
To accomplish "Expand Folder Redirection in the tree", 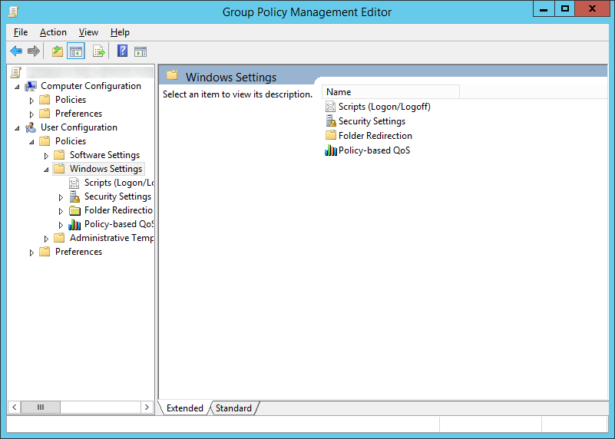I will pyautogui.click(x=61, y=211).
